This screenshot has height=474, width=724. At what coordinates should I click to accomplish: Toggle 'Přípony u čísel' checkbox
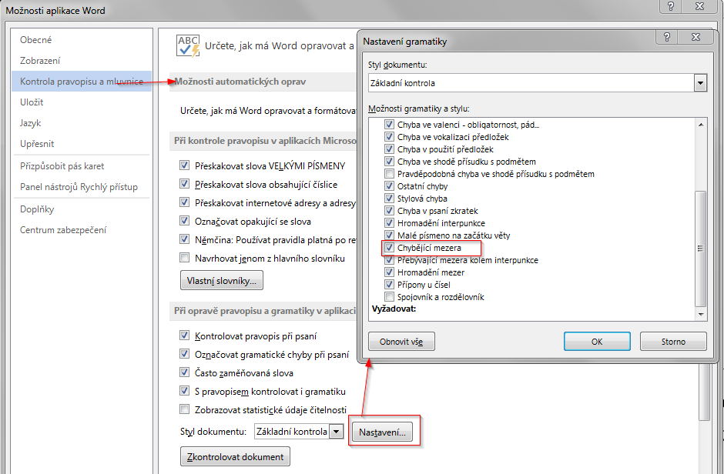(389, 285)
